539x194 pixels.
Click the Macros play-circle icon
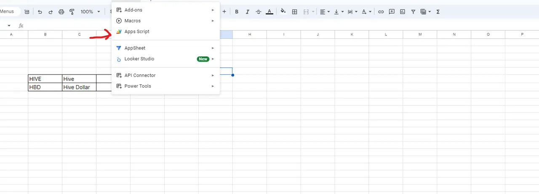pos(119,21)
